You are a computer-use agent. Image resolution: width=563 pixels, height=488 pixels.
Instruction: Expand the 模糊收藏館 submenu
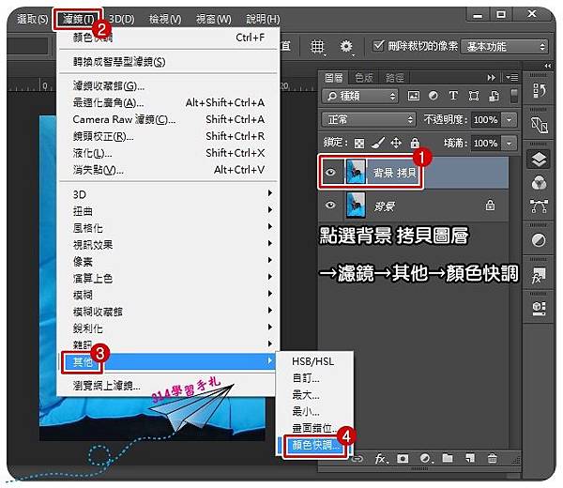click(x=168, y=312)
